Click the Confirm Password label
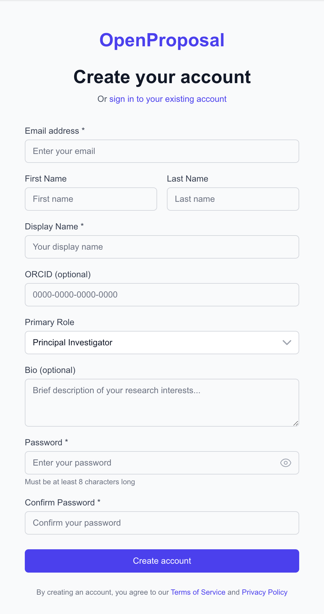 pyautogui.click(x=60, y=503)
